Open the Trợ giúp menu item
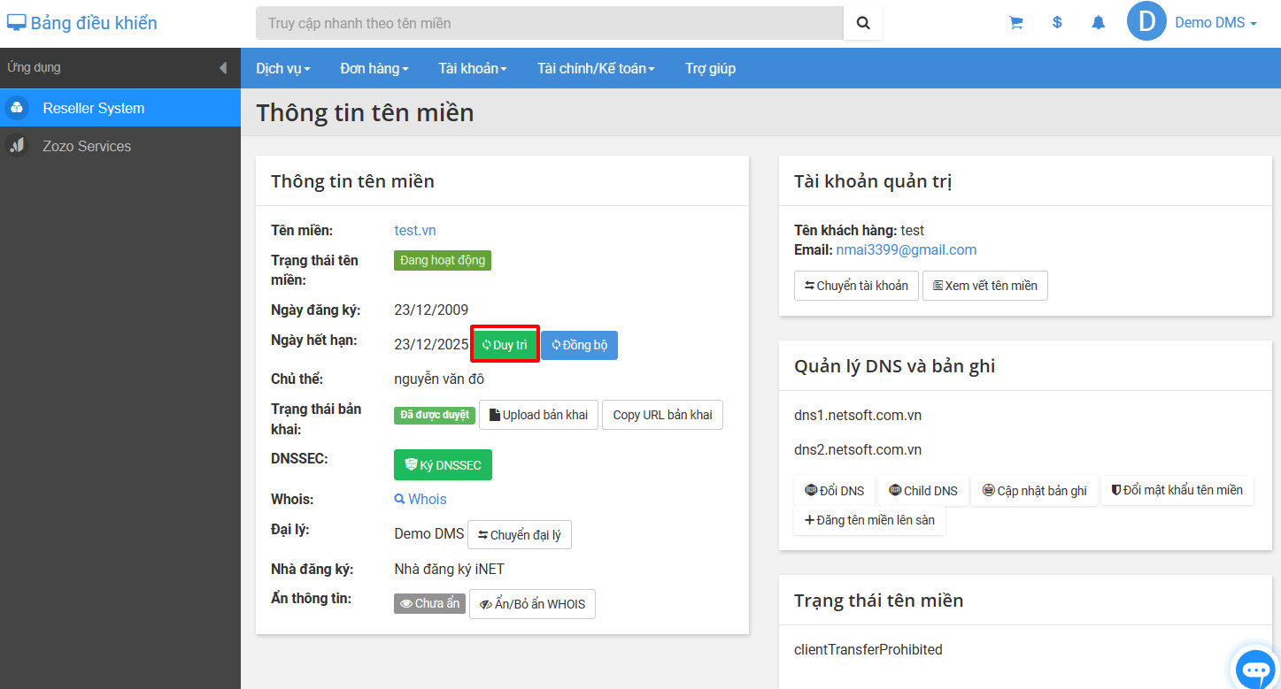 pos(710,68)
